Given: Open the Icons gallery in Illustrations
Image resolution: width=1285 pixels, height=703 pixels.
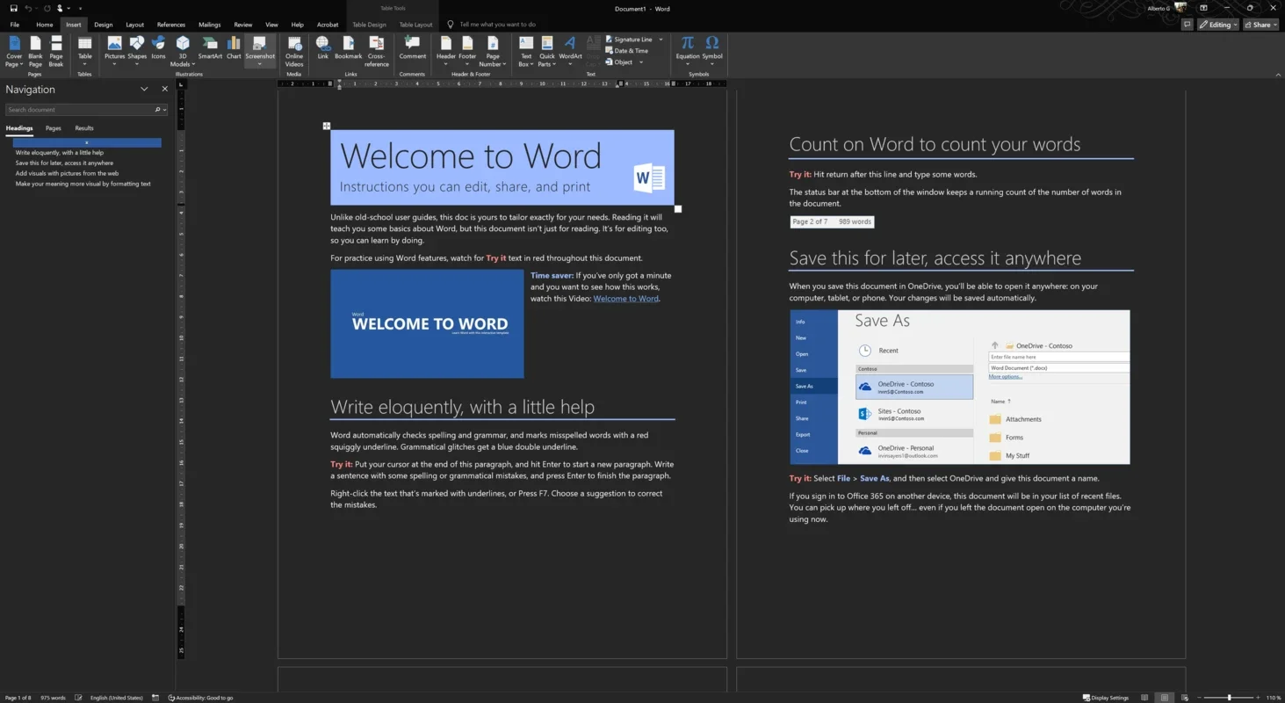Looking at the screenshot, I should [158, 48].
